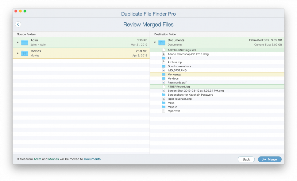297x181 pixels.
Task: Click the login keychain.png image icon
Action: pyautogui.click(x=163, y=99)
